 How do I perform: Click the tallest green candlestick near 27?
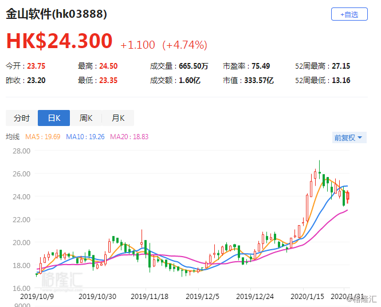click(320, 170)
